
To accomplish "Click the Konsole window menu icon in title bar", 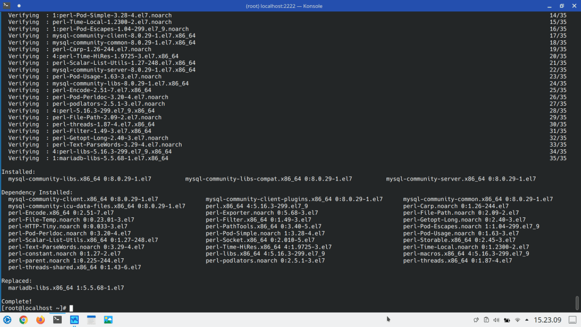I will pyautogui.click(x=6, y=6).
